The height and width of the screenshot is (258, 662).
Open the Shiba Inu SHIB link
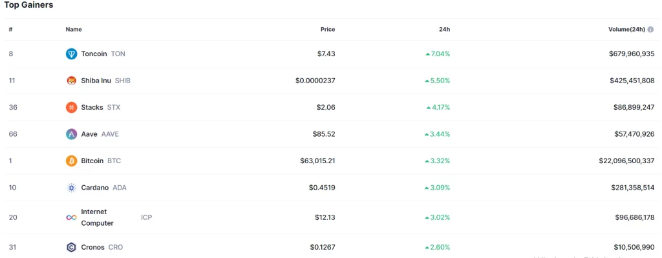pyautogui.click(x=96, y=81)
